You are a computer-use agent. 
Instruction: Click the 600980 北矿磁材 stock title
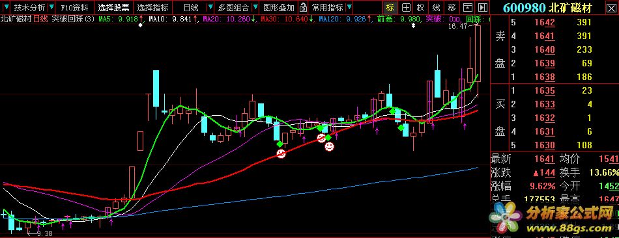(554, 7)
